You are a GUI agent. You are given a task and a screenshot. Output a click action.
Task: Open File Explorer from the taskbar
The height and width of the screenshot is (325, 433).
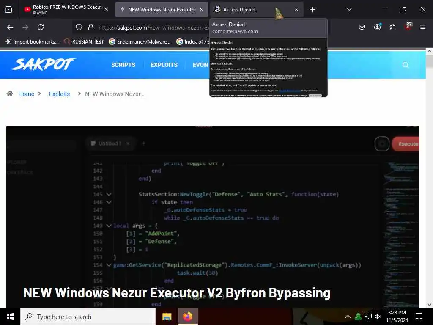[167, 317]
